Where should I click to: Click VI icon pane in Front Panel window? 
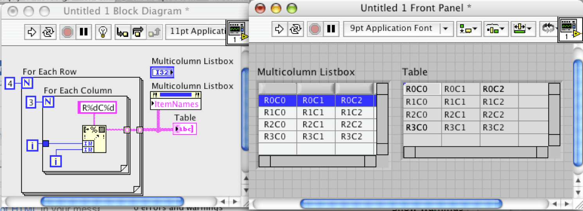click(x=570, y=29)
